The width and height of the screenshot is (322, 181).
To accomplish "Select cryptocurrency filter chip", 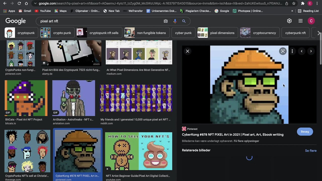I will [x=260, y=33].
